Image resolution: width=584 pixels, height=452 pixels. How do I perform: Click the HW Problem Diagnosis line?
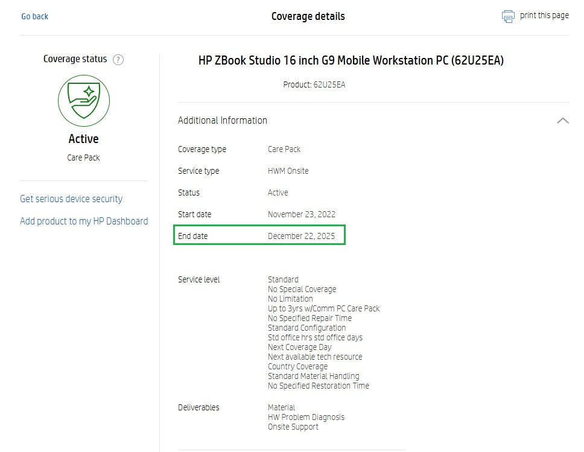306,418
